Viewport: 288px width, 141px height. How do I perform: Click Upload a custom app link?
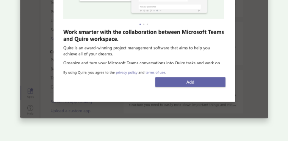(70, 111)
